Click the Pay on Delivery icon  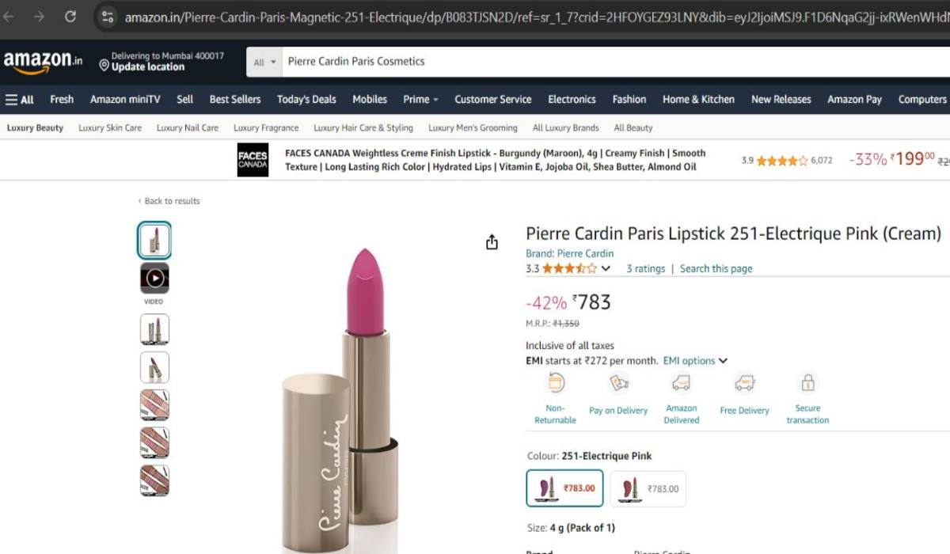618,383
